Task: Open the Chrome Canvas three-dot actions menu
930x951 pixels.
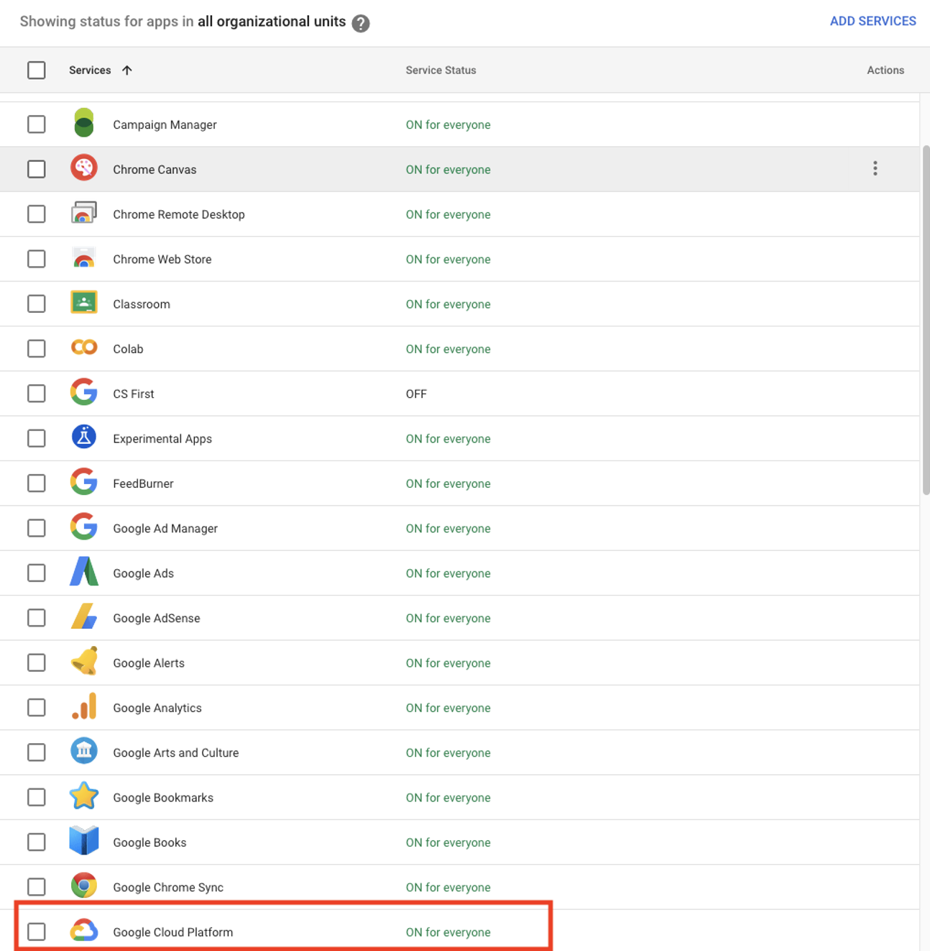Action: (875, 168)
